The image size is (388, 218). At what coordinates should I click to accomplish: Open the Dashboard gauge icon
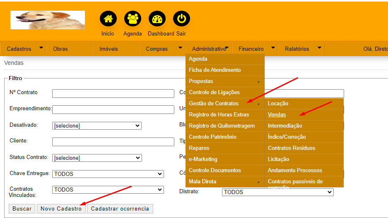(x=157, y=19)
